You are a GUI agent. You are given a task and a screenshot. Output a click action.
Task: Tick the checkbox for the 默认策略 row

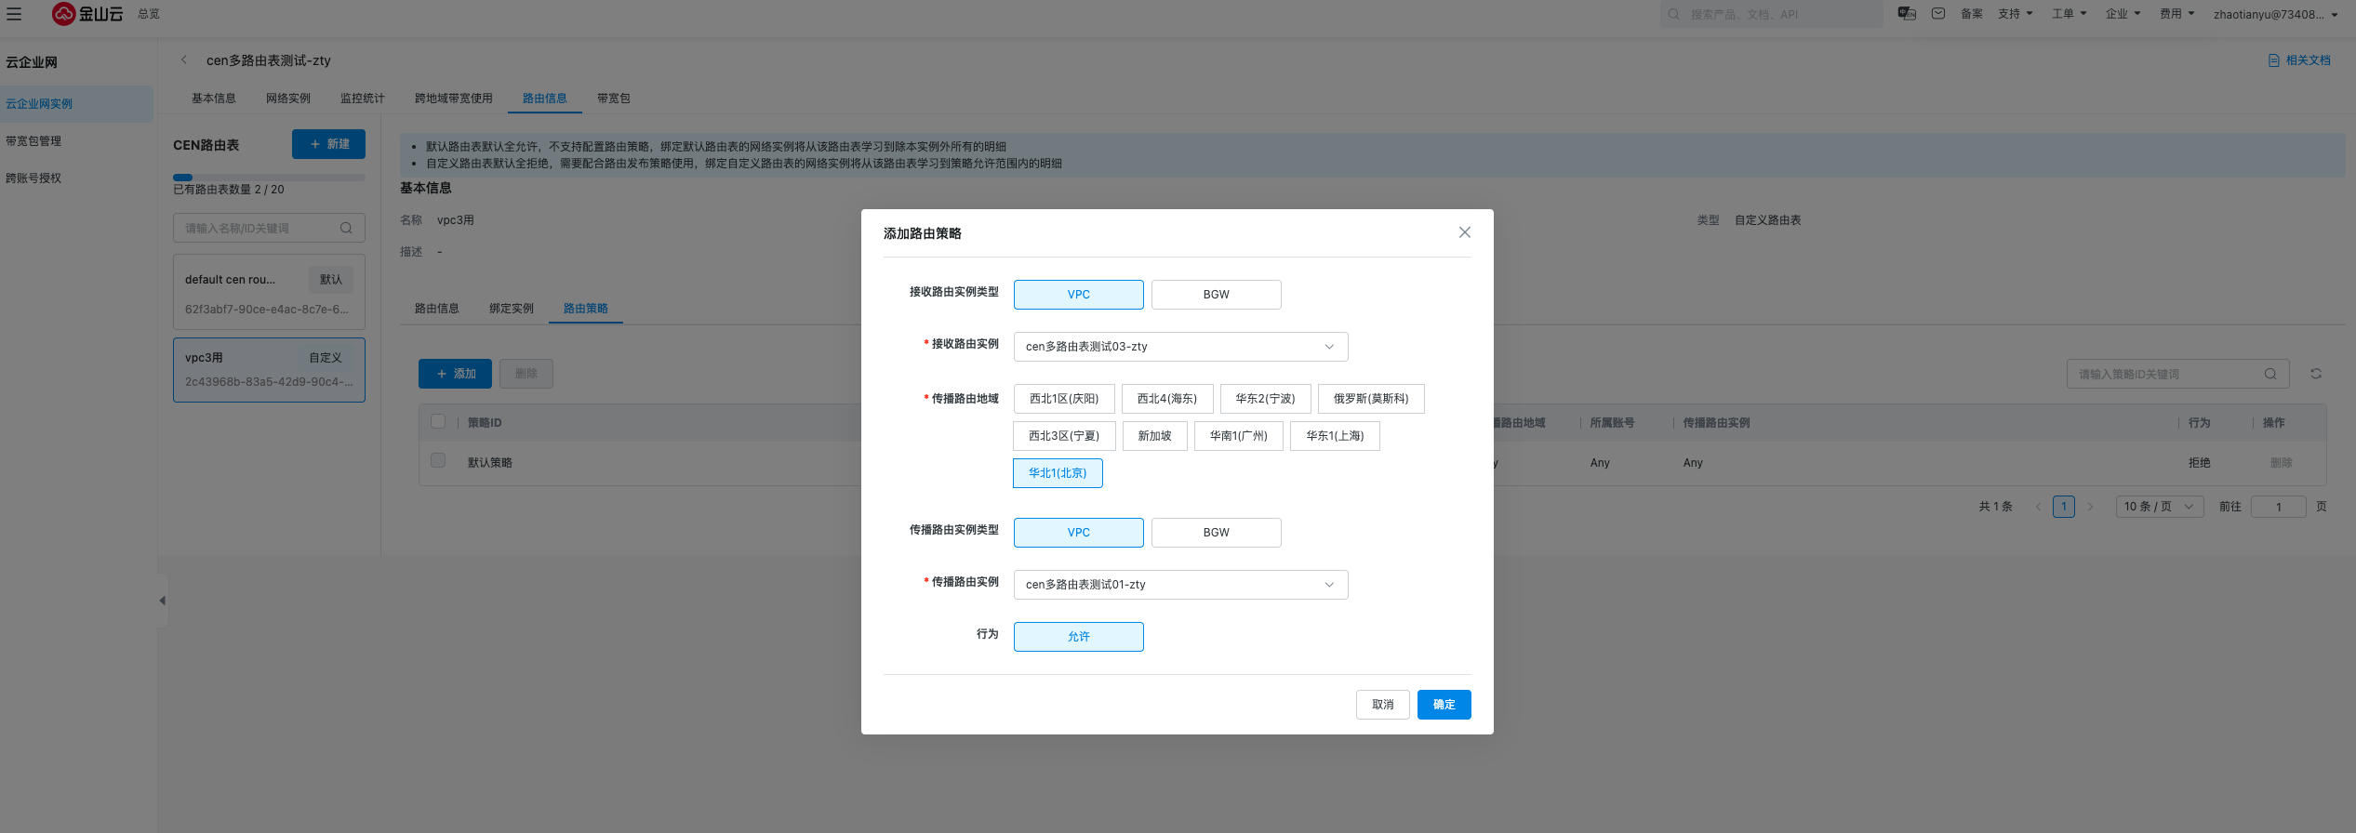pos(438,461)
